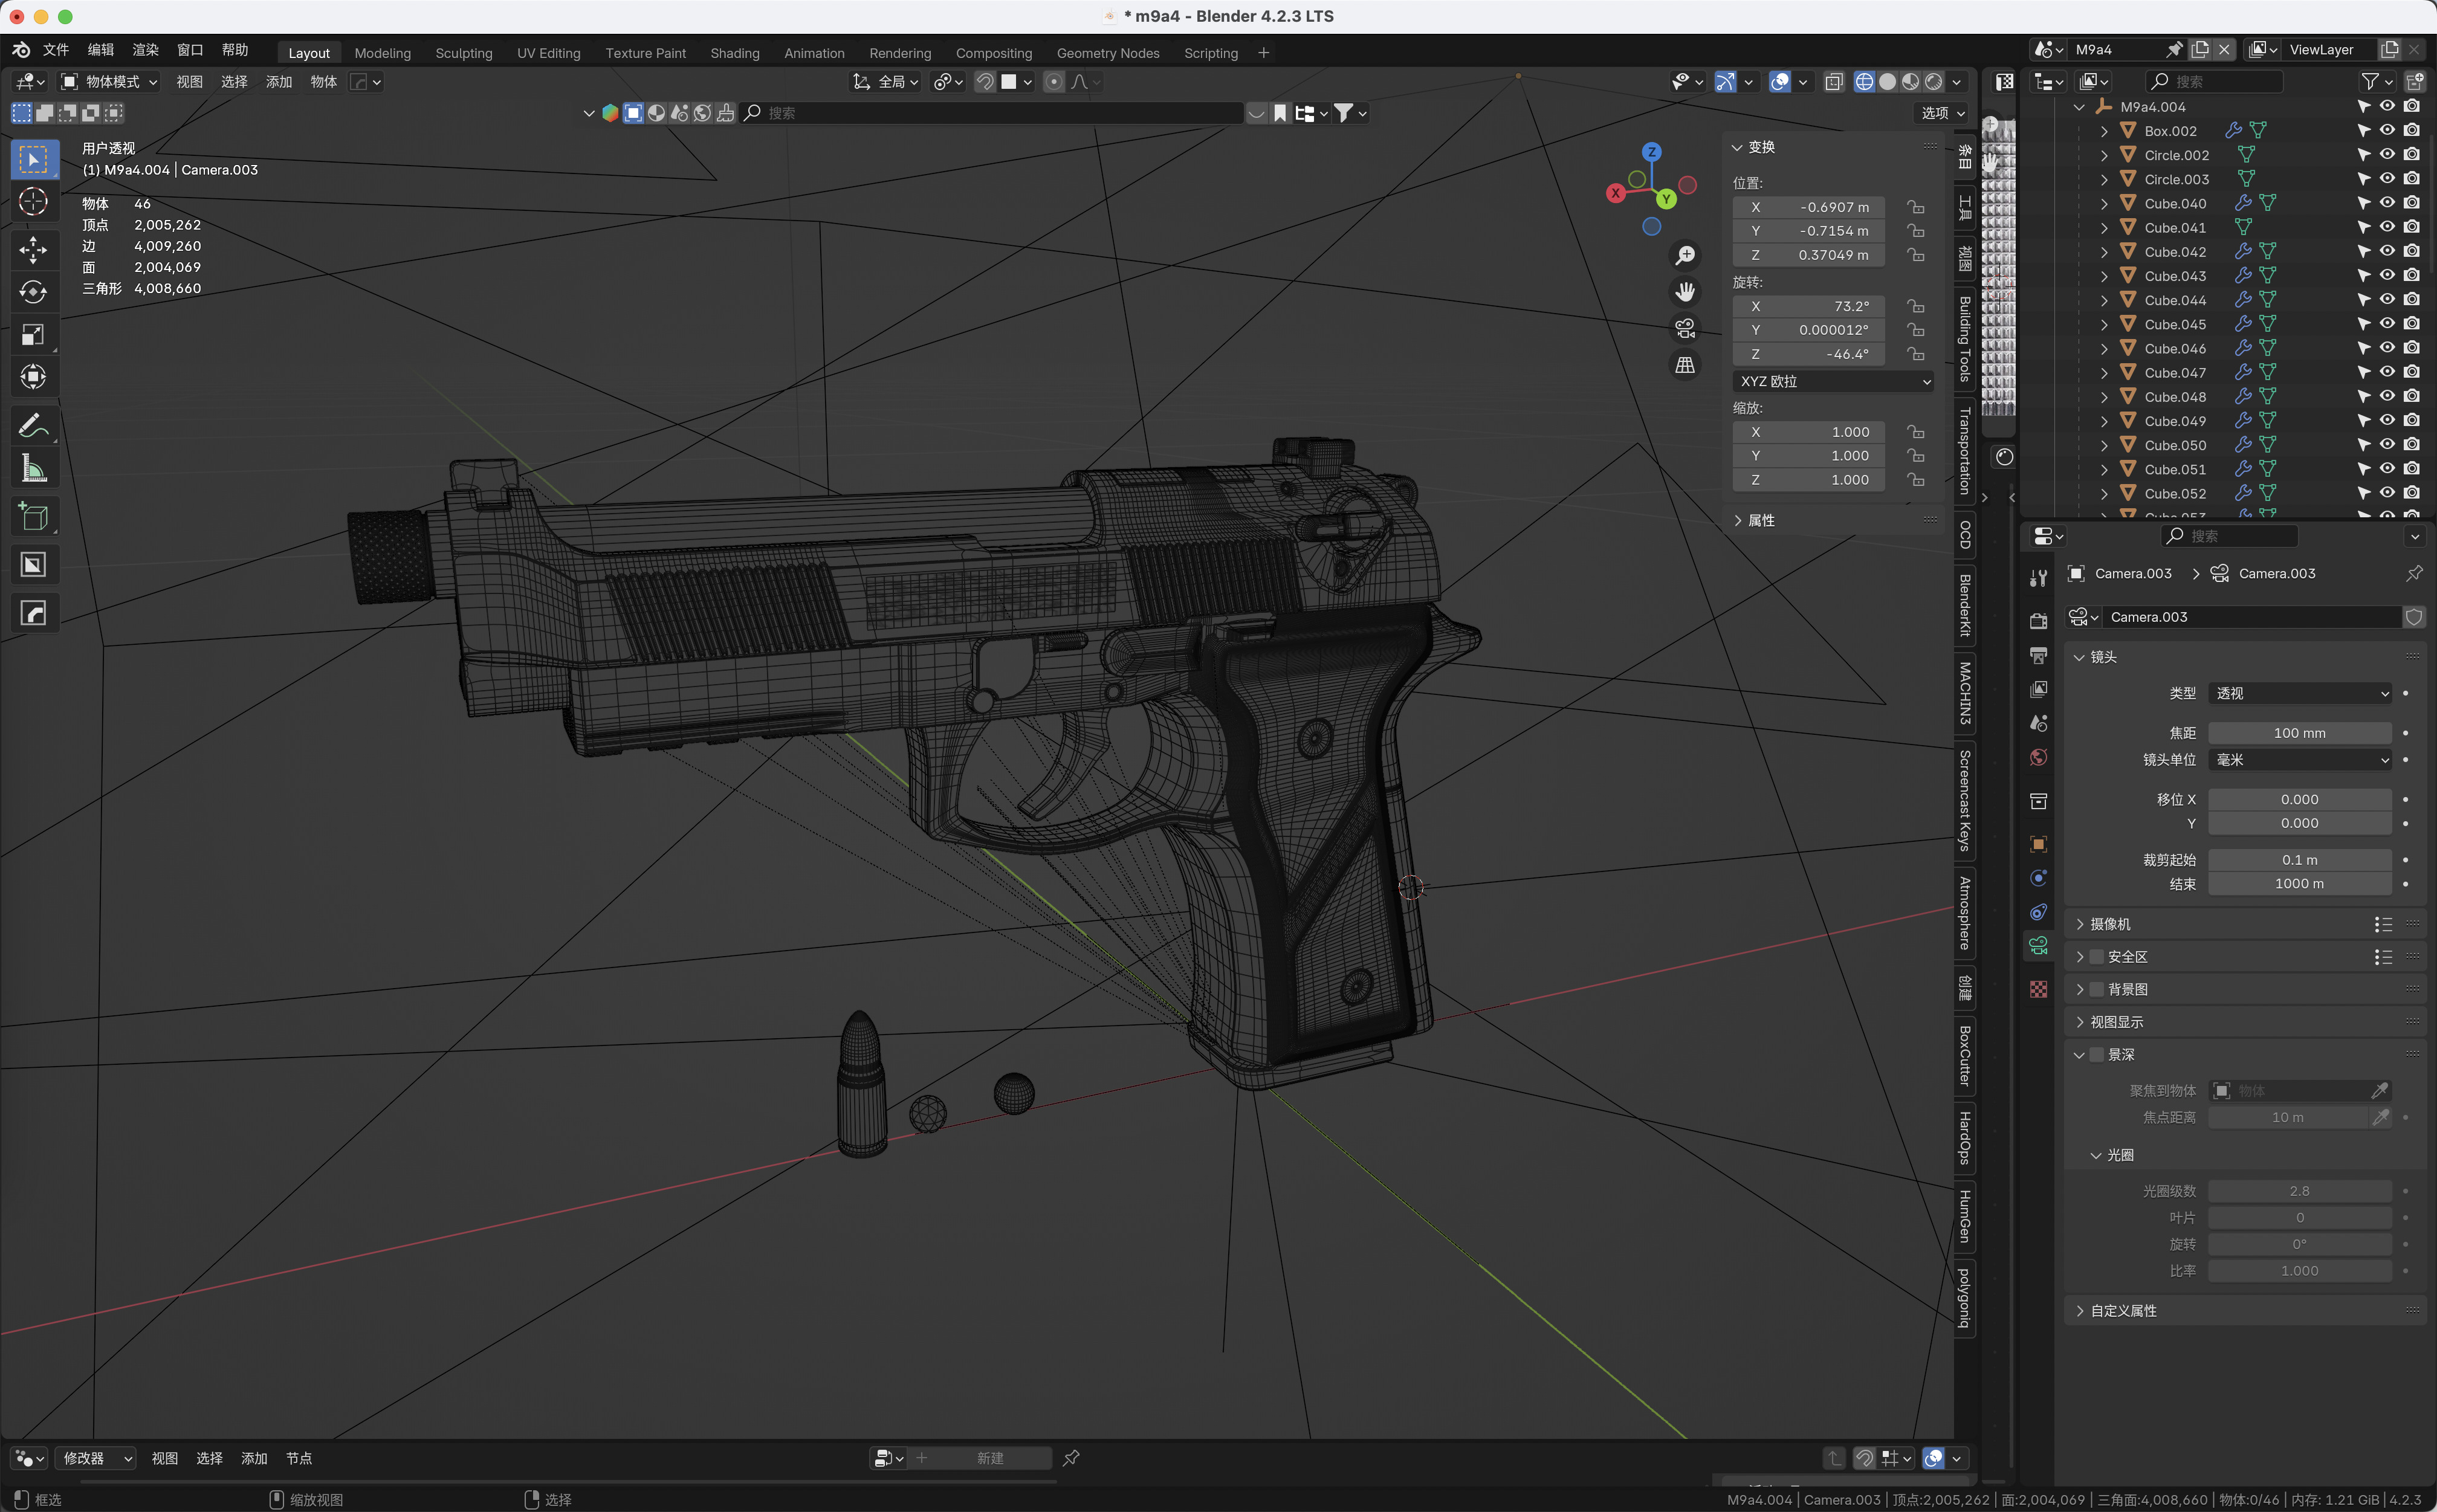Open the lens unit 毫米 dropdown
Screen dimensions: 2437x1512
(2300, 760)
